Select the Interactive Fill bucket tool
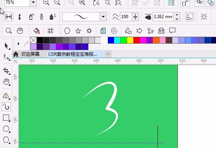216x148 pixels. (x=36, y=31)
